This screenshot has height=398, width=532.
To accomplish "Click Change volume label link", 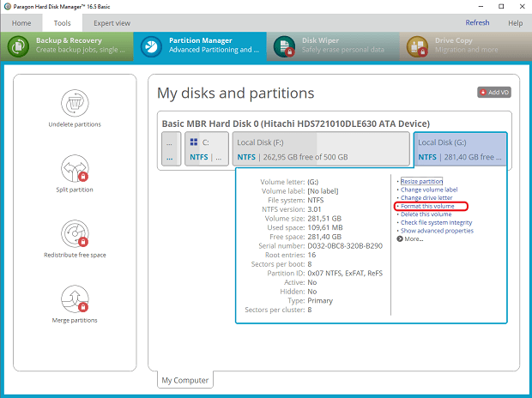I will tap(429, 190).
